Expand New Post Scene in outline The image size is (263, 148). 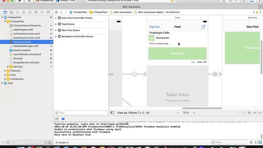[56, 30]
